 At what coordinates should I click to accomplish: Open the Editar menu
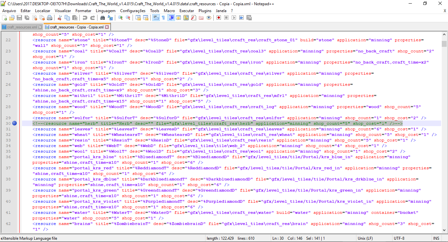click(25, 11)
